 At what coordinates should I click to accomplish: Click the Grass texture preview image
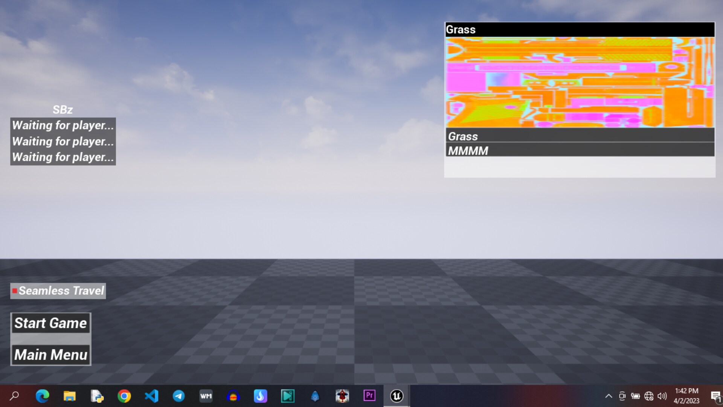(579, 83)
